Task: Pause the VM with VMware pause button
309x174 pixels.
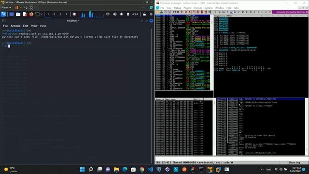Action: click(x=17, y=8)
